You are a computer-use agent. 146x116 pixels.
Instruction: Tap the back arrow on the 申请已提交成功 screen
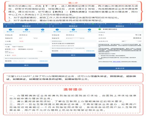point(100,26)
